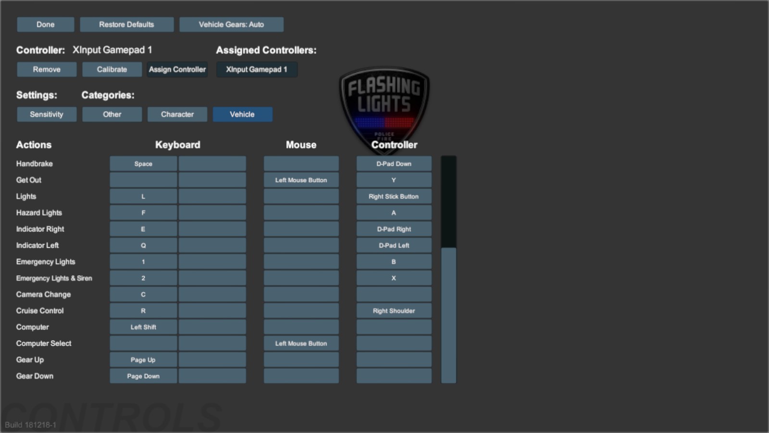
Task: Rebind Handbrake controller D-Pad Down
Action: 394,164
